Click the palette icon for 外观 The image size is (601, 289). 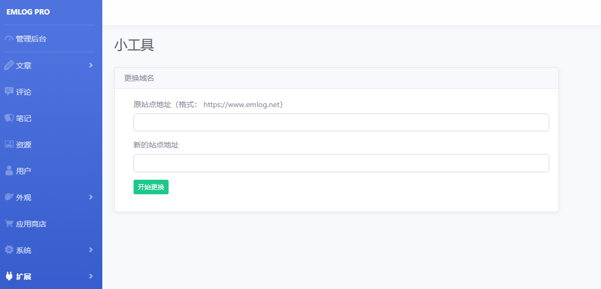click(9, 197)
